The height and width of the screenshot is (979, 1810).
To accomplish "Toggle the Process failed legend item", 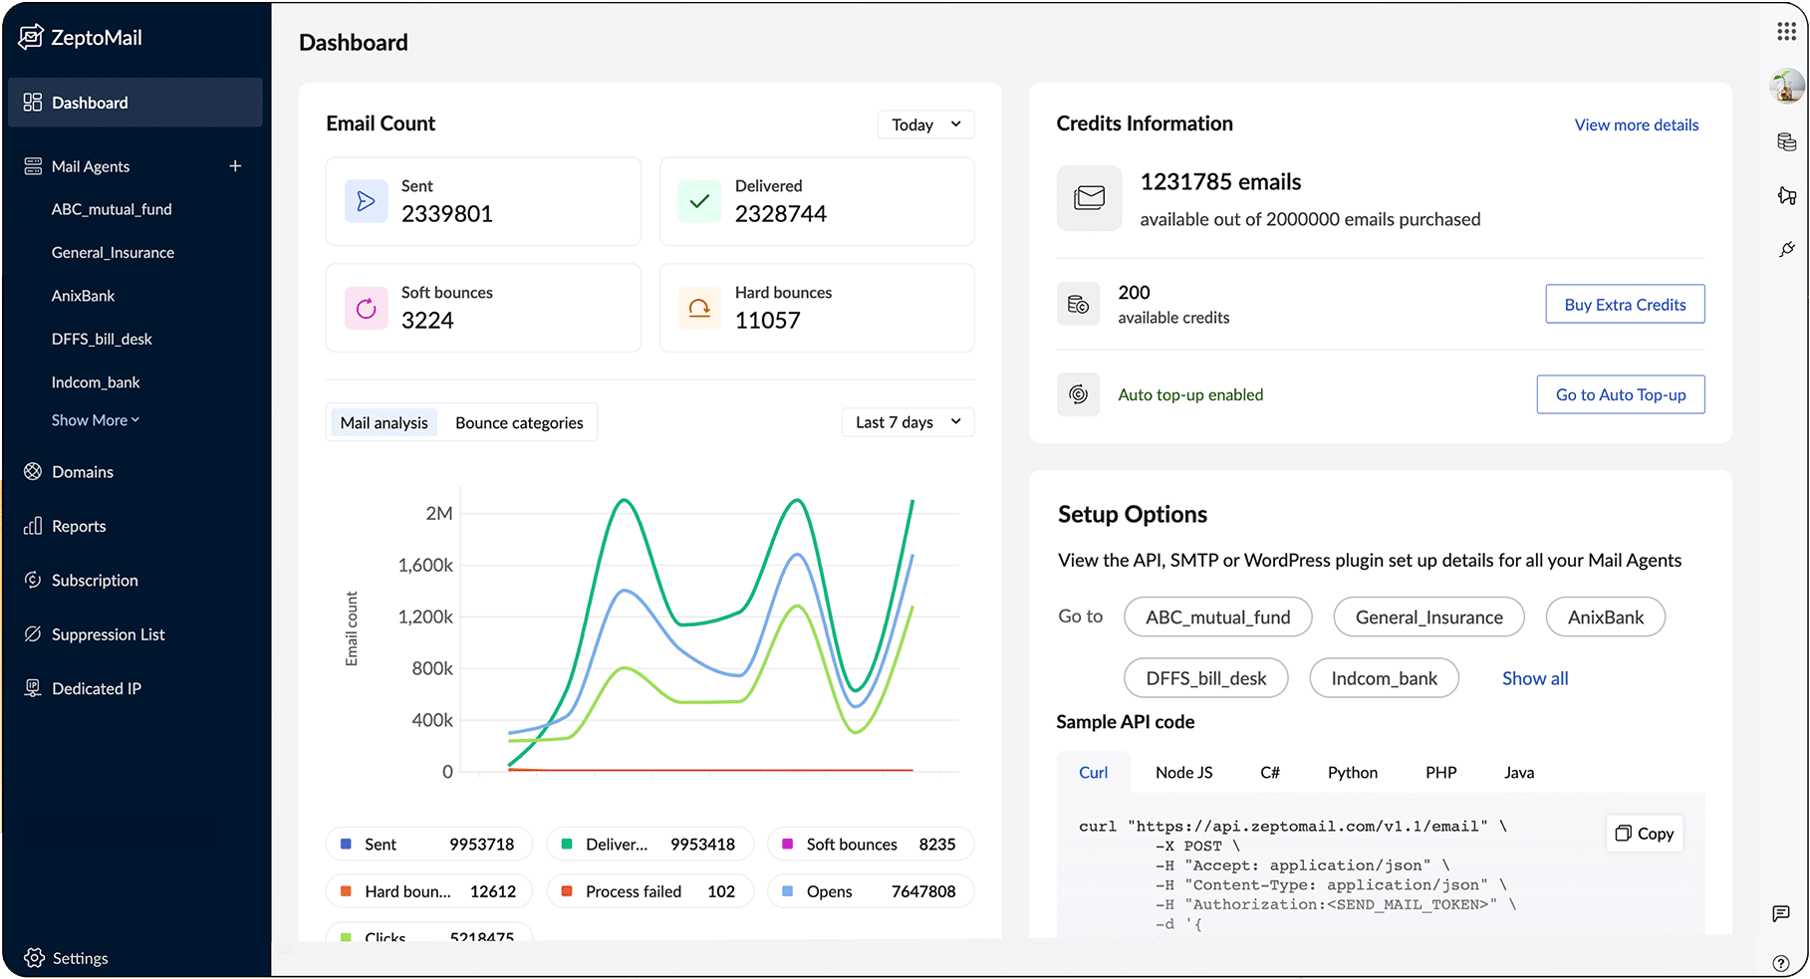I will (x=650, y=891).
